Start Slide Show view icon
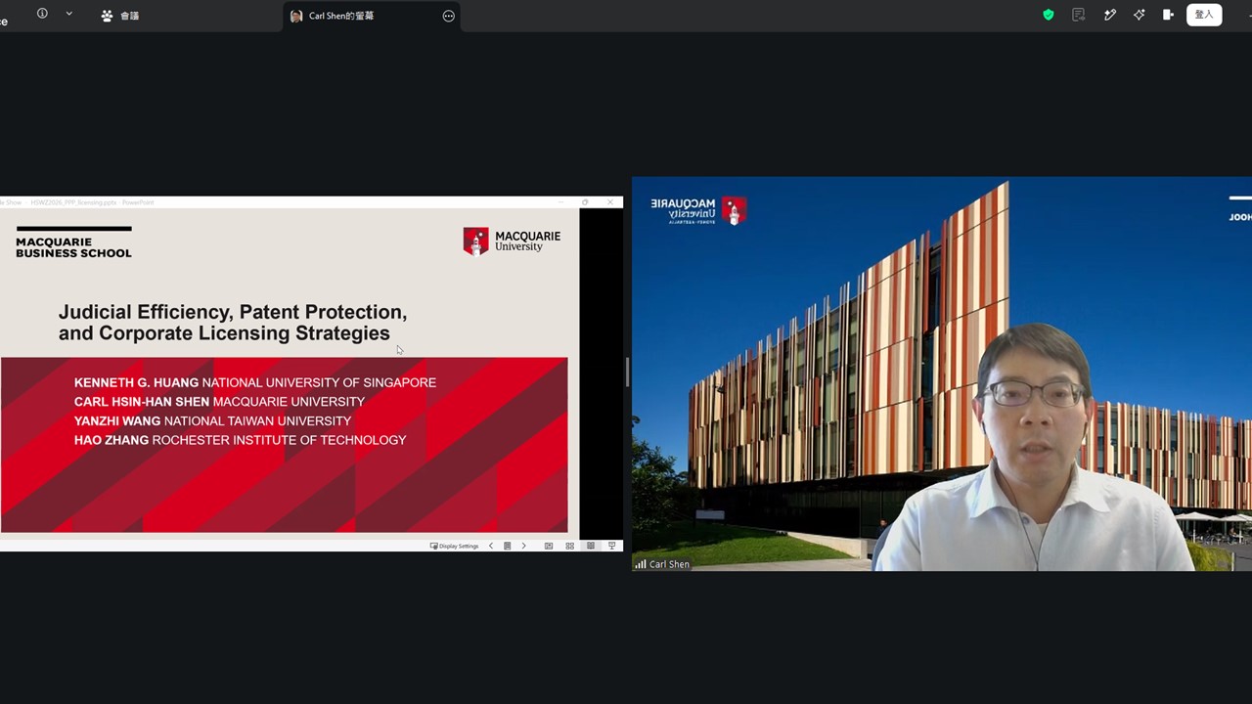 [x=612, y=546]
